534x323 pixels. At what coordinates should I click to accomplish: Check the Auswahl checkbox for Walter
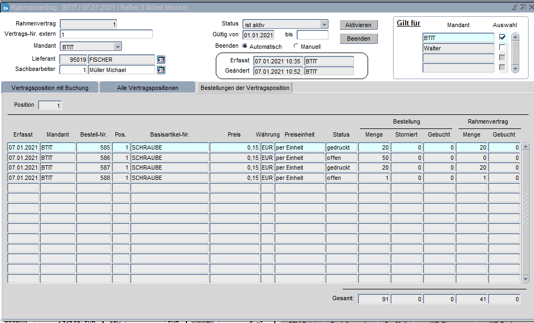(x=502, y=48)
